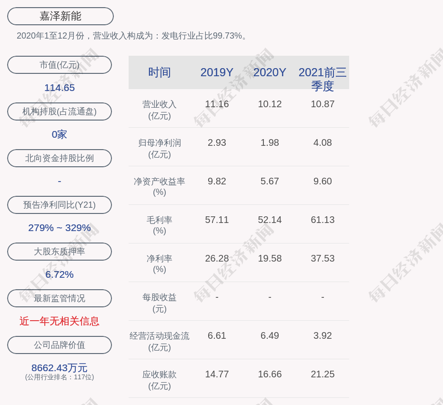
Task: Select the 毛利率(%) row label
Action: click(x=160, y=225)
